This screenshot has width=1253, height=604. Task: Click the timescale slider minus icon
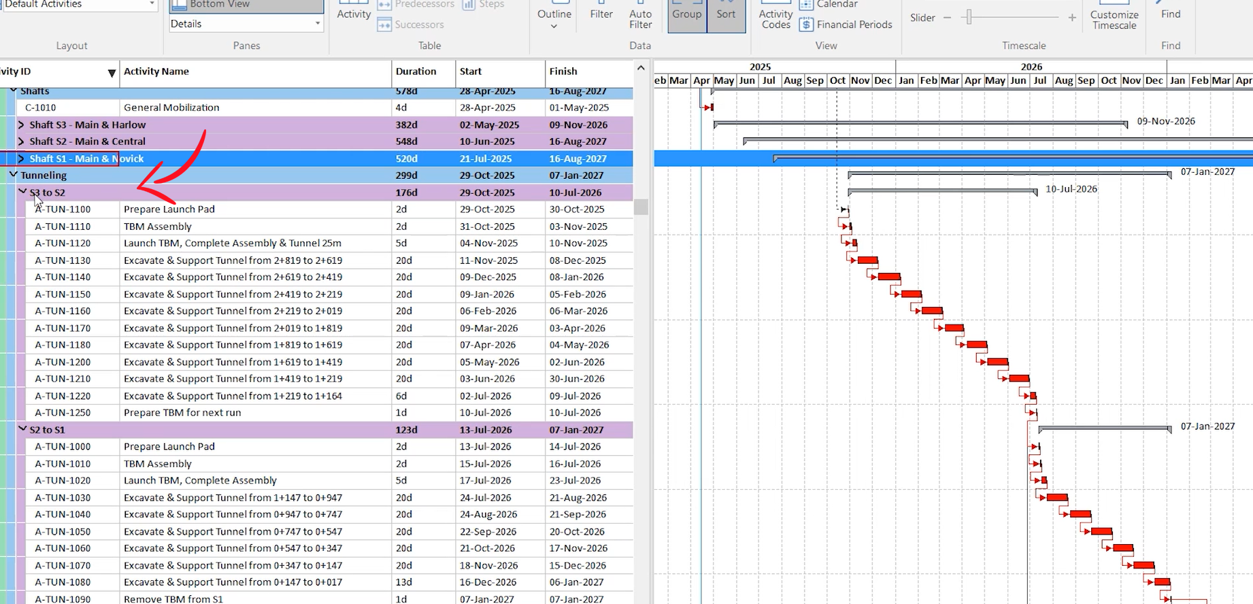coord(947,18)
